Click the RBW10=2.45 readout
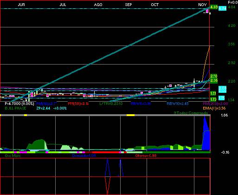Screen dimensions: 238x195 pos(178,104)
